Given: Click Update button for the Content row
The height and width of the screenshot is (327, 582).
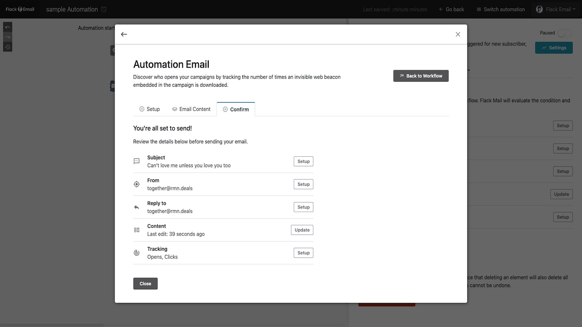Looking at the screenshot, I should (x=302, y=230).
